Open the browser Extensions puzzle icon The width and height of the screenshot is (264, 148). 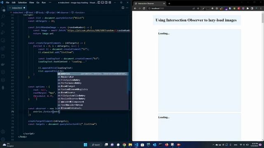point(247,8)
